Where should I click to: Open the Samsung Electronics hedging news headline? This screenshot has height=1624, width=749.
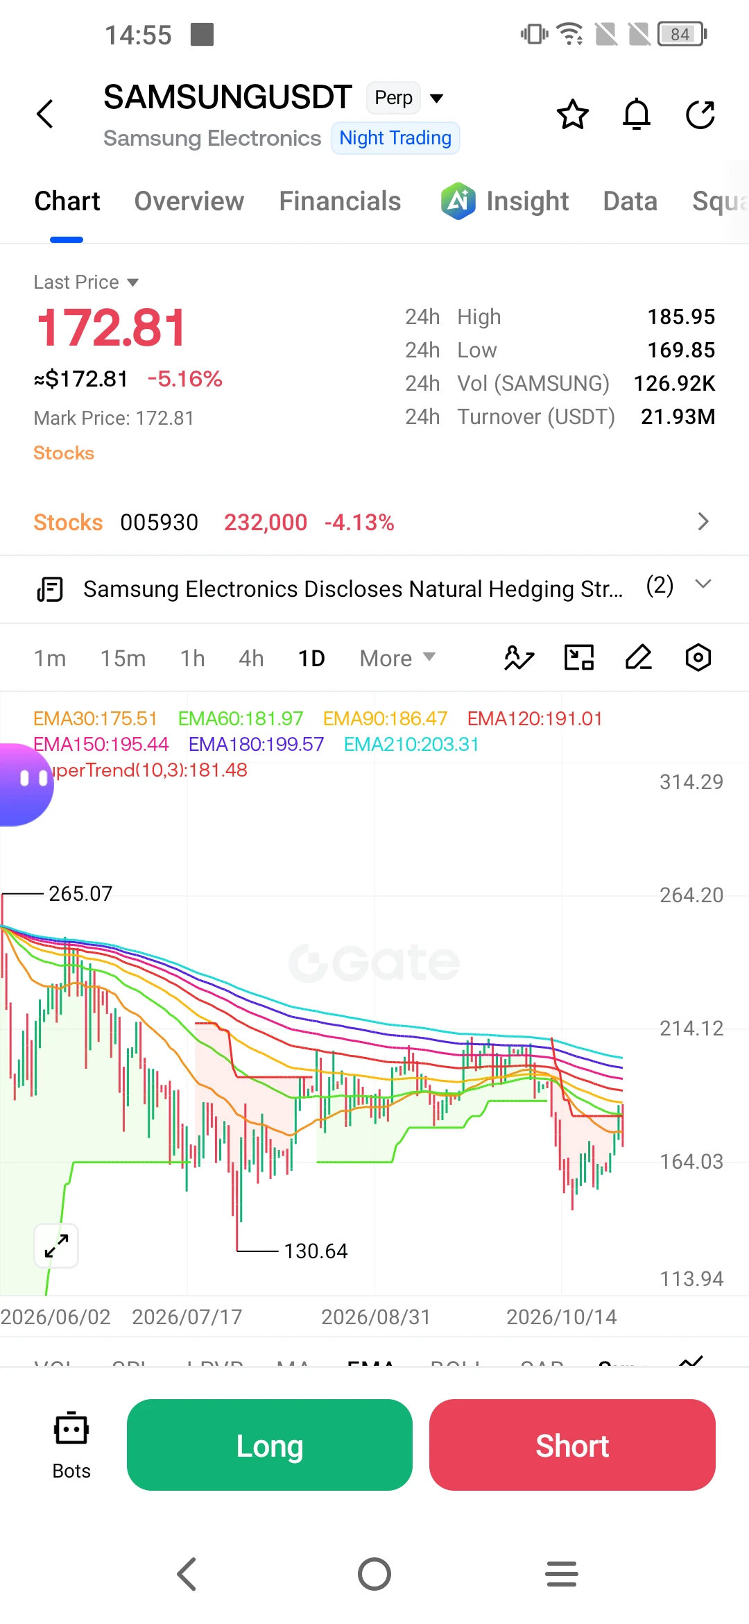pos(353,589)
